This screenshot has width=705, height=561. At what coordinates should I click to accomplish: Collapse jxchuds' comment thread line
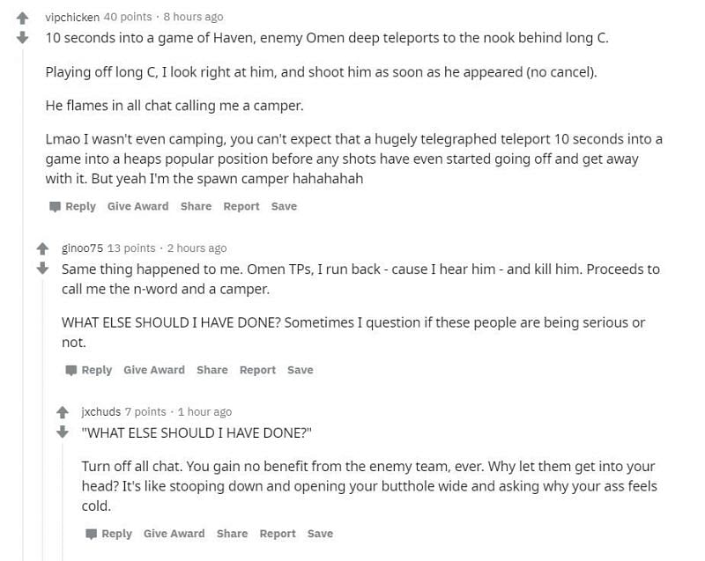coord(63,503)
